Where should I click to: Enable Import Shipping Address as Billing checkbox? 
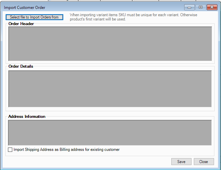pyautogui.click(x=10, y=150)
